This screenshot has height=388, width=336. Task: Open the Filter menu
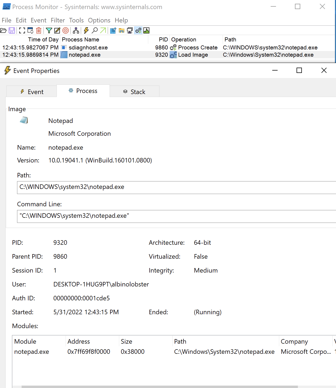point(58,20)
